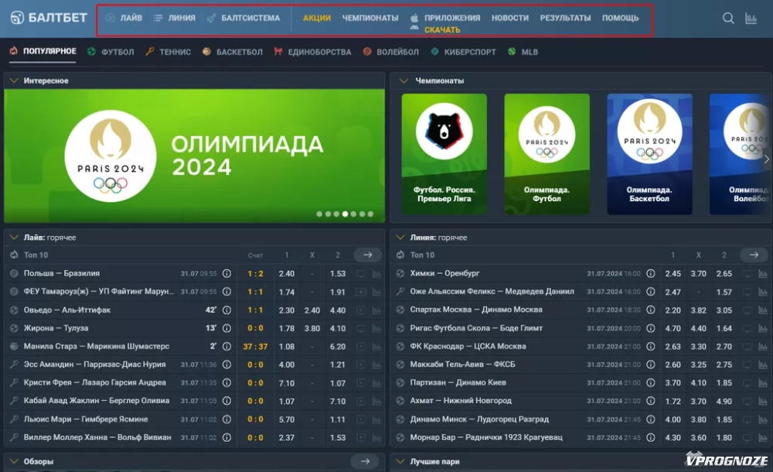Open the statistics chart icon in header
The width and height of the screenshot is (773, 472).
tap(751, 19)
